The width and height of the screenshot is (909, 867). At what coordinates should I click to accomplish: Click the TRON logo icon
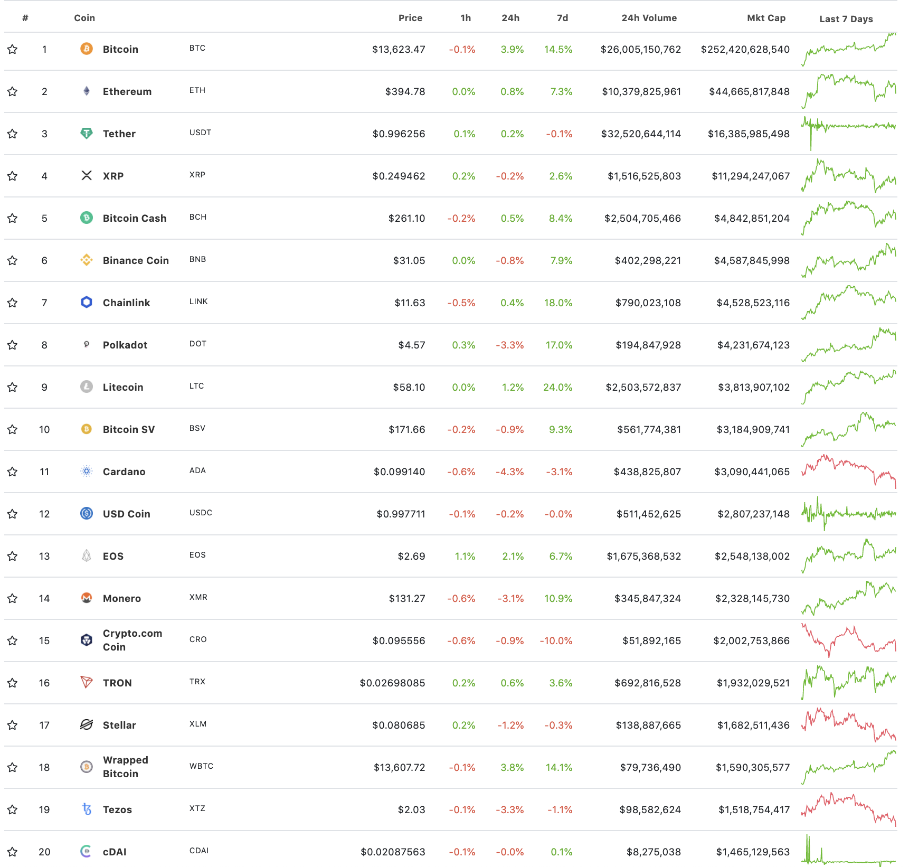point(87,682)
